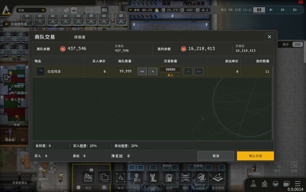This screenshot has width=306, height=192.
Task: Click my balance value 16,218,413
Action: (x=201, y=49)
